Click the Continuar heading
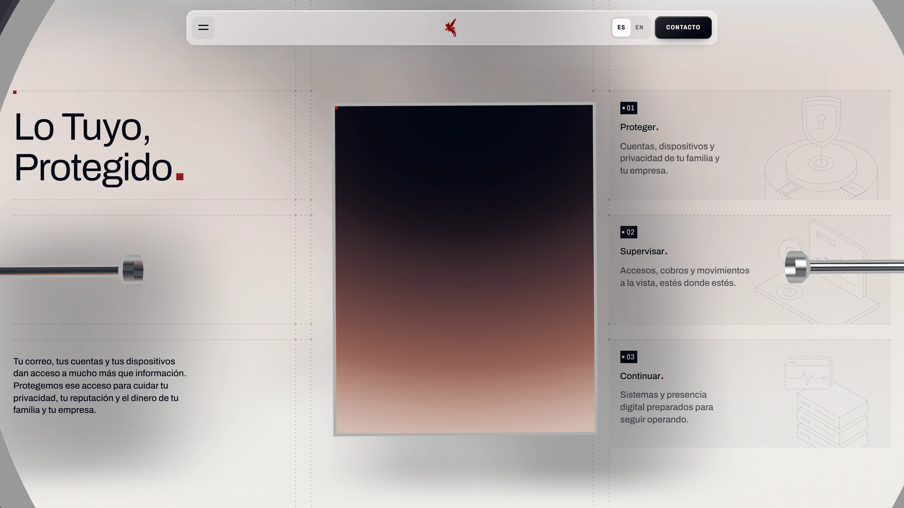 pos(642,376)
